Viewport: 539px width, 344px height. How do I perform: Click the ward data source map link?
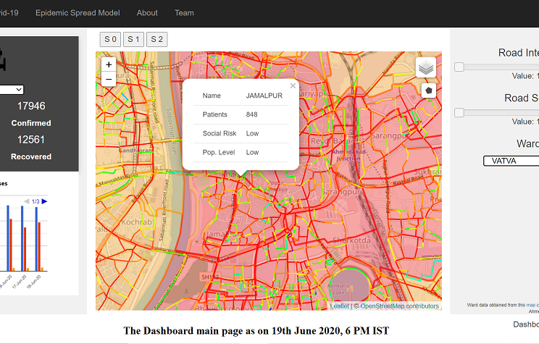(531, 306)
